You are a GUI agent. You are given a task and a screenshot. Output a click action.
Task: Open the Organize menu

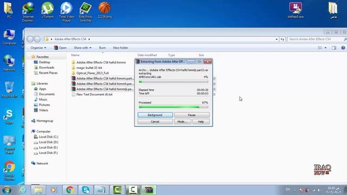tap(38, 48)
